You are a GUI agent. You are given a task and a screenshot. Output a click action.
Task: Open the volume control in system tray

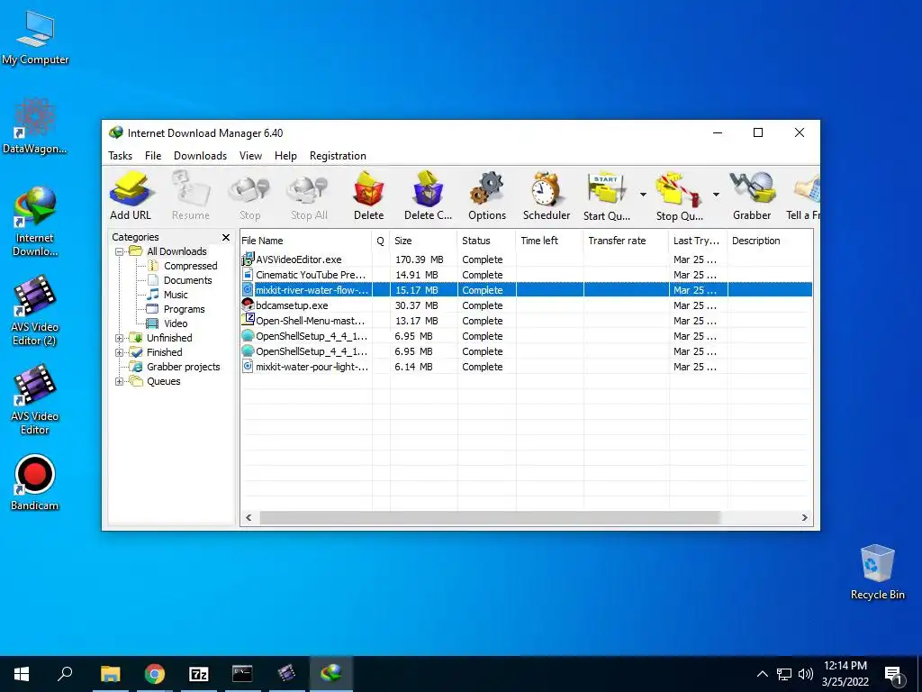click(x=806, y=674)
